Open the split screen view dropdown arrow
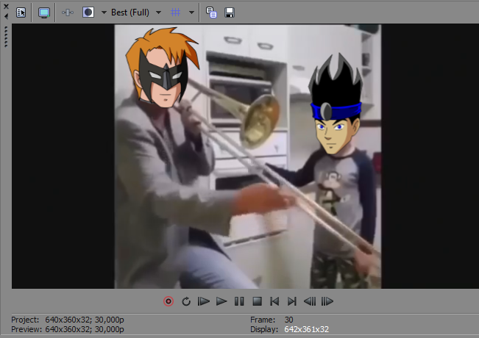 pos(103,12)
